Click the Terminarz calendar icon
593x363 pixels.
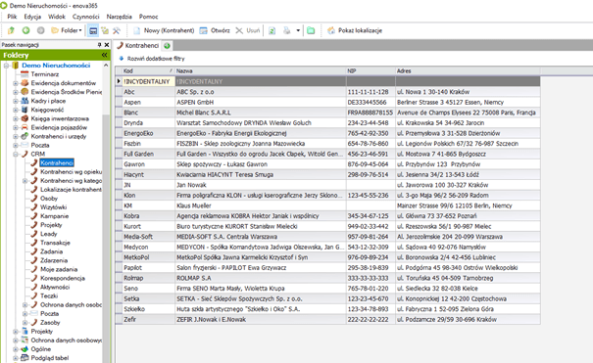tap(25, 74)
